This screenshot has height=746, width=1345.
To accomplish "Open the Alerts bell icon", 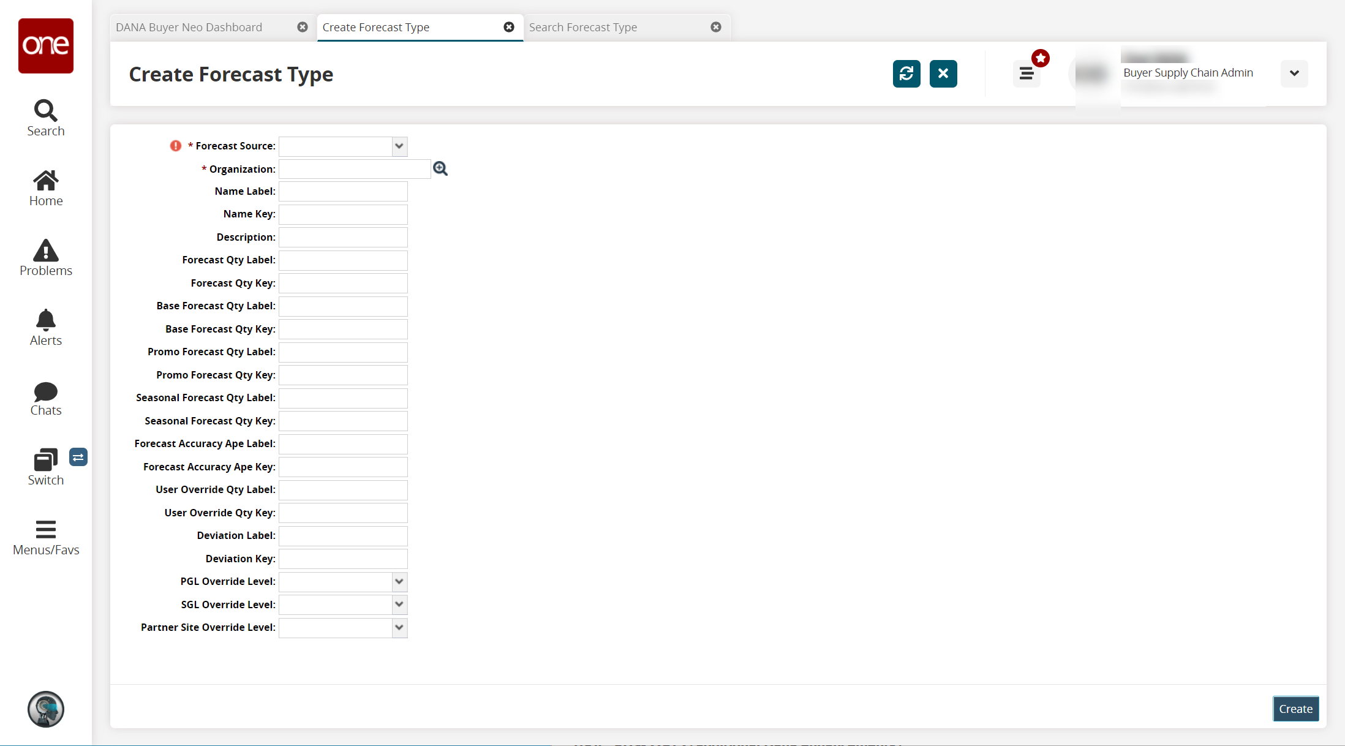I will [45, 320].
